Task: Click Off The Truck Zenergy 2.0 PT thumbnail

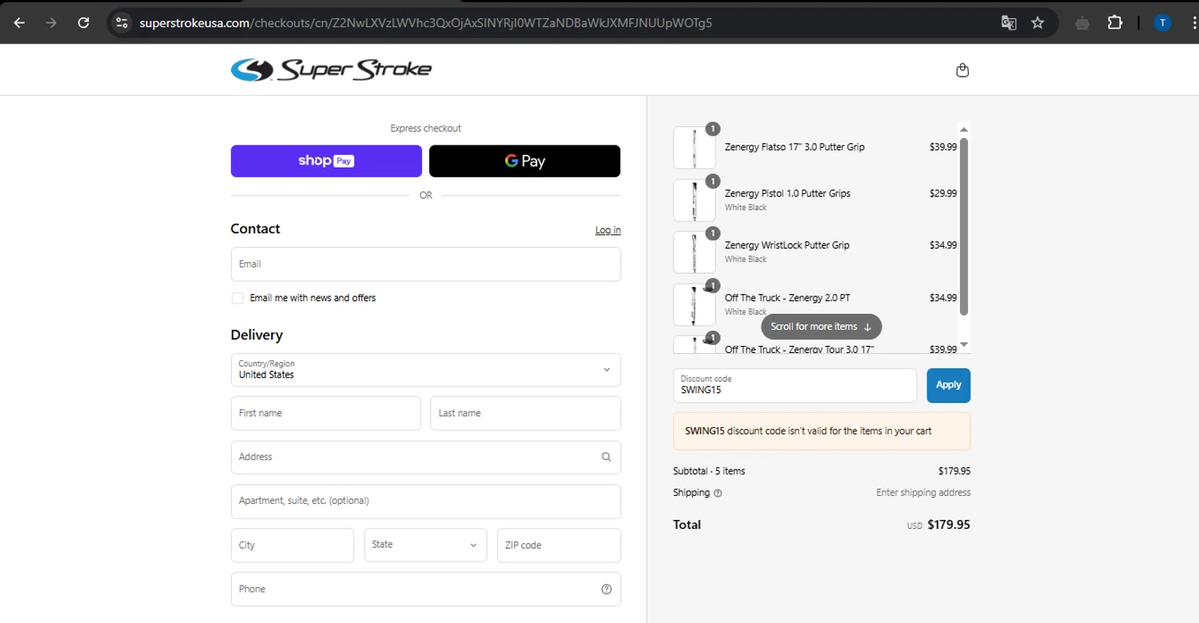Action: click(x=694, y=304)
